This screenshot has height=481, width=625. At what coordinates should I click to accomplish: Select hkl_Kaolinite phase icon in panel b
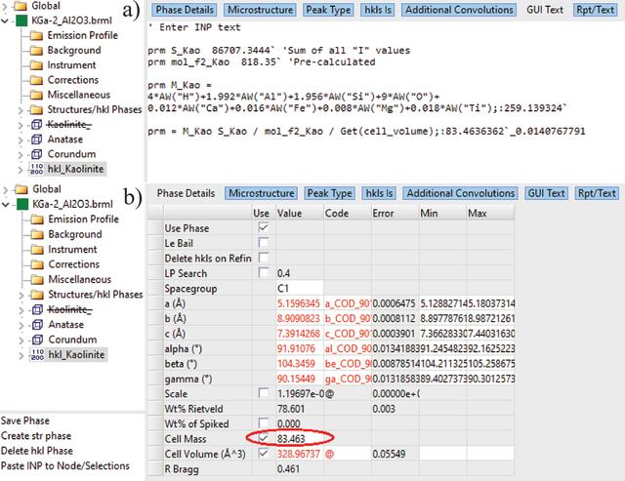pyautogui.click(x=37, y=355)
